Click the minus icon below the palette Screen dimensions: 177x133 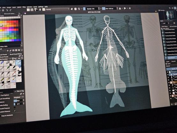click(x=22, y=50)
